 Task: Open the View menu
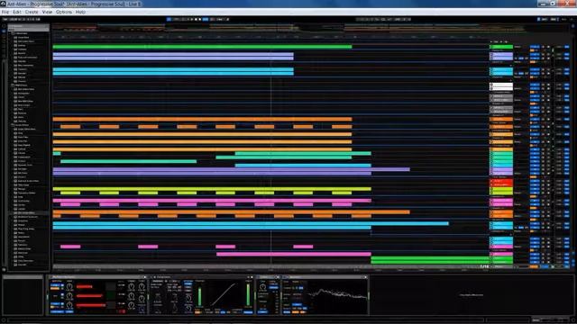pos(47,12)
